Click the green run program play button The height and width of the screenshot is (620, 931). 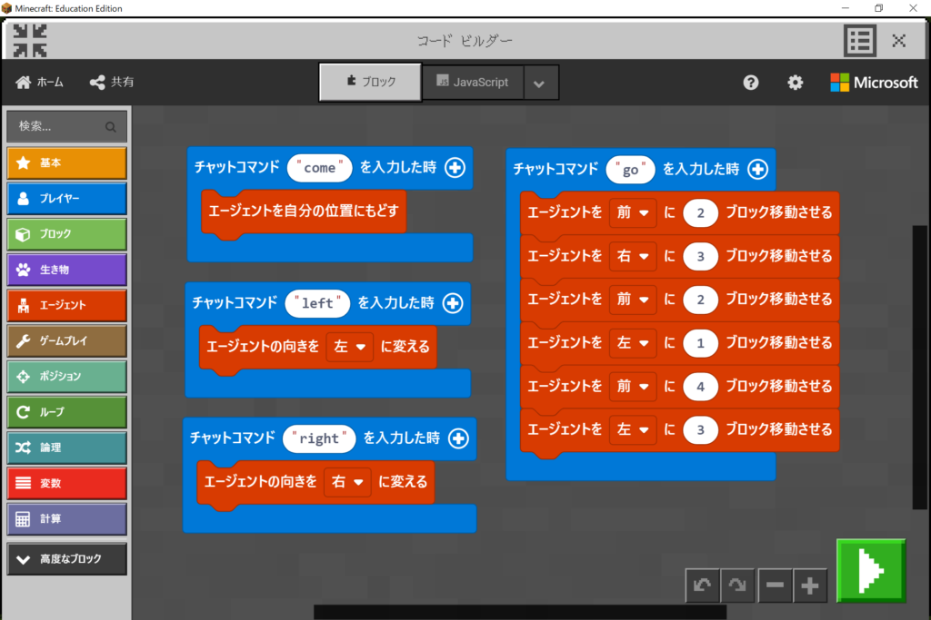tap(871, 570)
